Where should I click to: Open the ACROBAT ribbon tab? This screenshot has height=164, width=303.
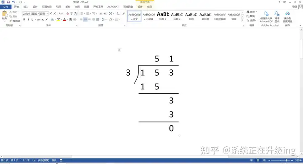(x=113, y=7)
